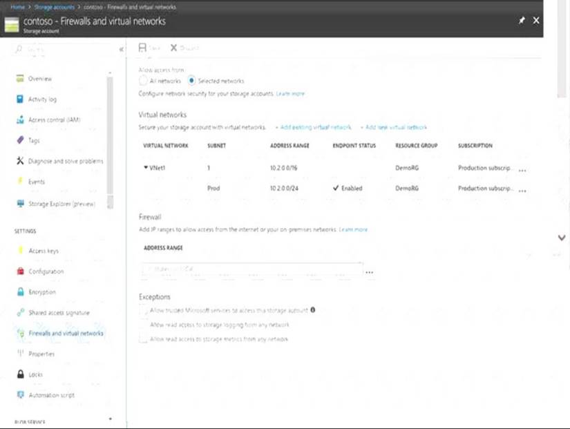Check read access to storage logging
Screen dimensions: 570x429
click(x=143, y=325)
